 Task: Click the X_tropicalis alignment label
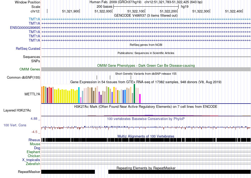tap(31, 160)
